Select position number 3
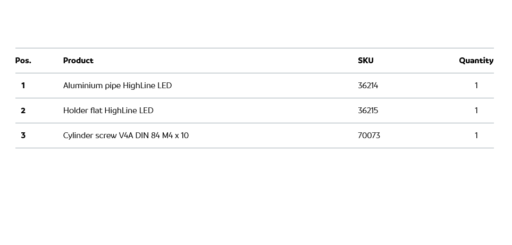 [23, 136]
